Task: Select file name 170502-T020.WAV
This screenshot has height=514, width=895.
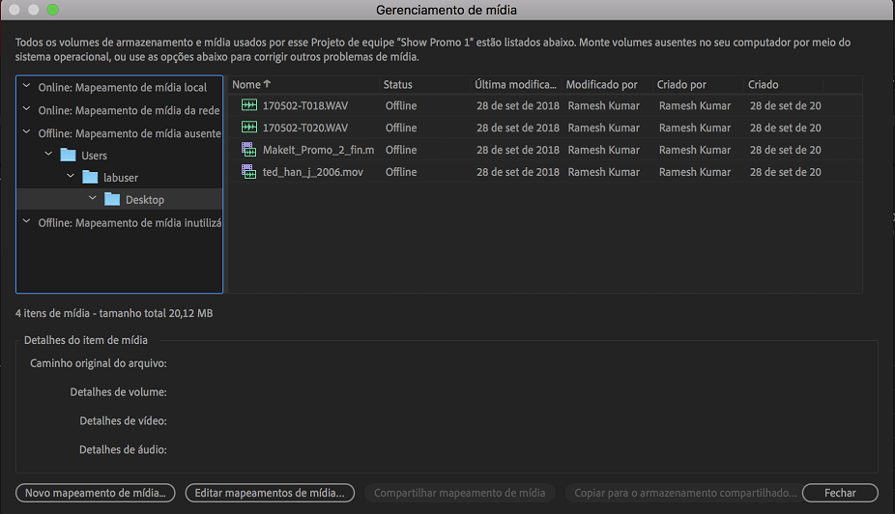Action: [x=305, y=128]
